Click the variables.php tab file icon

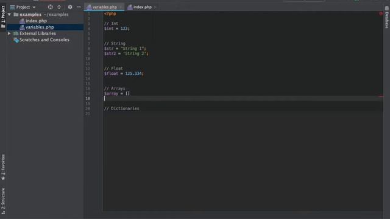(x=89, y=7)
